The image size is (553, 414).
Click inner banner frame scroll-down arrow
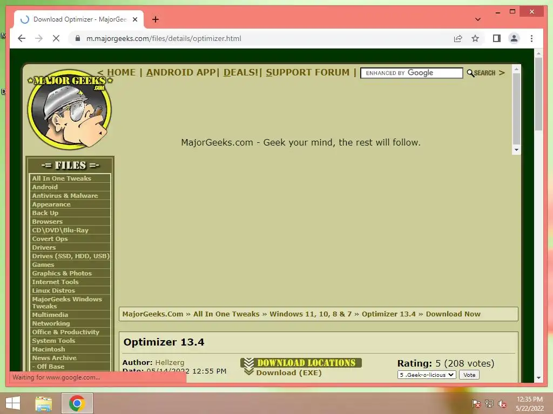pos(516,150)
